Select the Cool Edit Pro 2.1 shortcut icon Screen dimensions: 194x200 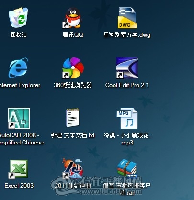[127, 68]
